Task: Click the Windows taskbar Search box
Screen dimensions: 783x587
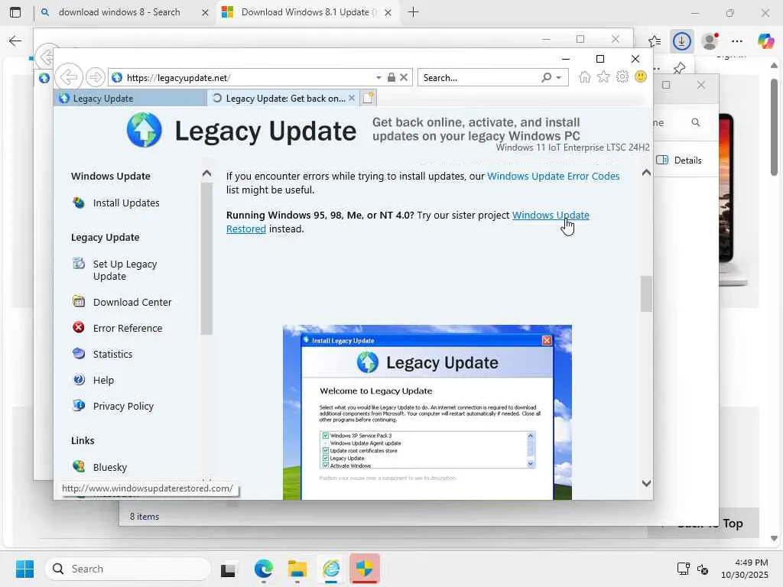Action: [128, 569]
